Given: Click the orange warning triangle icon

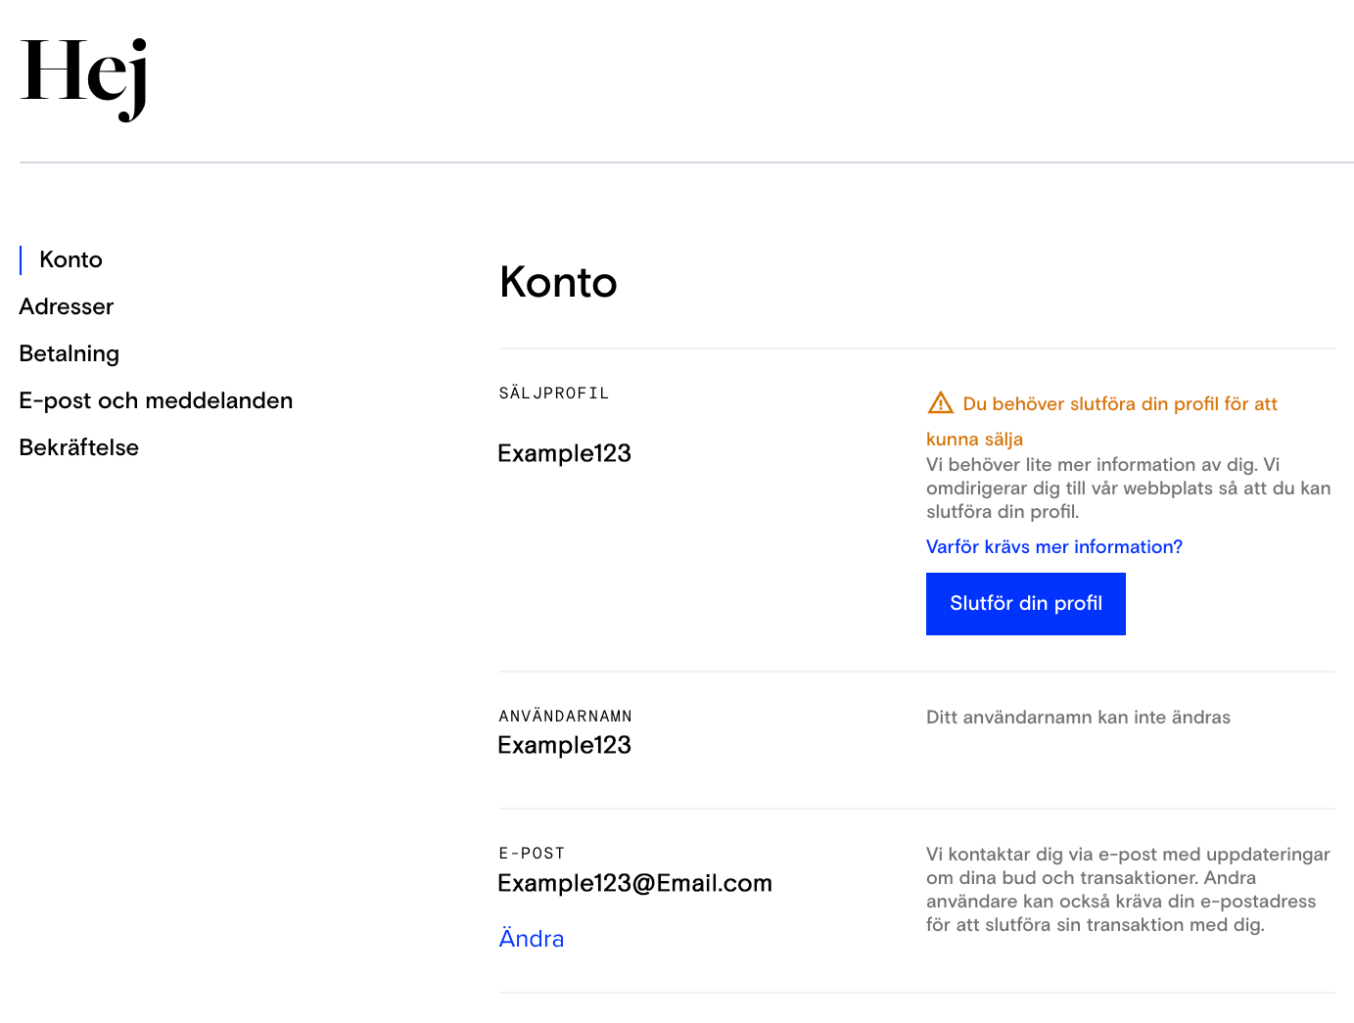Looking at the screenshot, I should pos(940,402).
